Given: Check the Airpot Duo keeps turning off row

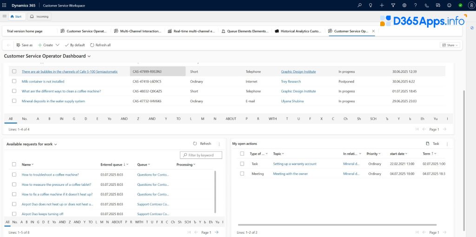Looking at the screenshot, I should pyautogui.click(x=14, y=214).
